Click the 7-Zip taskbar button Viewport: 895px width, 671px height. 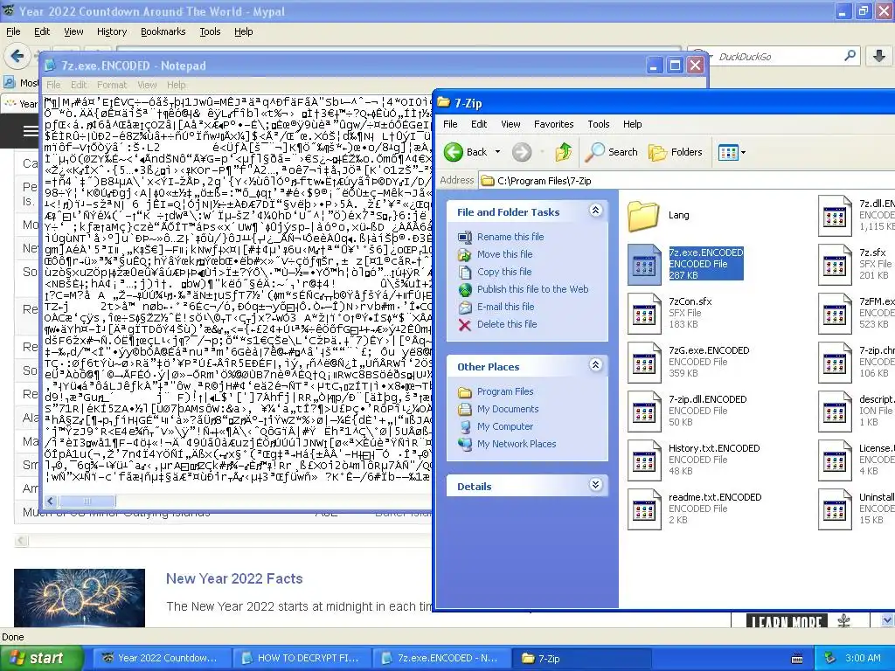[579, 659]
